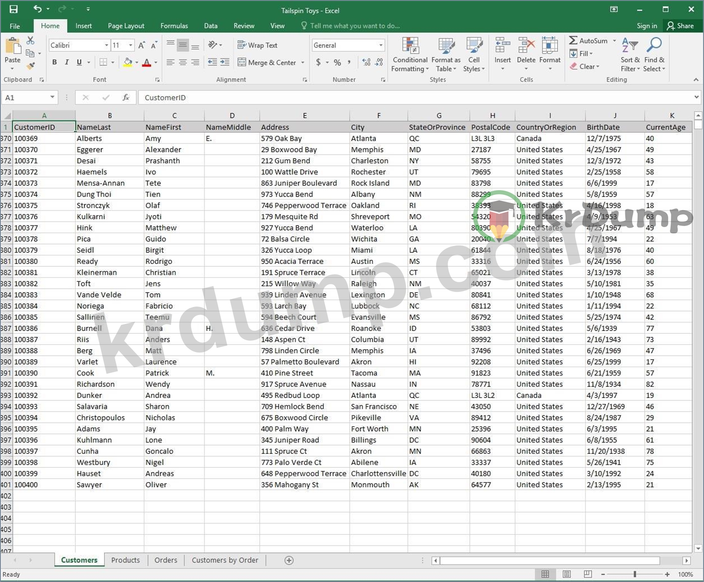Toggle Align Left
The height and width of the screenshot is (582, 704).
coord(170,62)
